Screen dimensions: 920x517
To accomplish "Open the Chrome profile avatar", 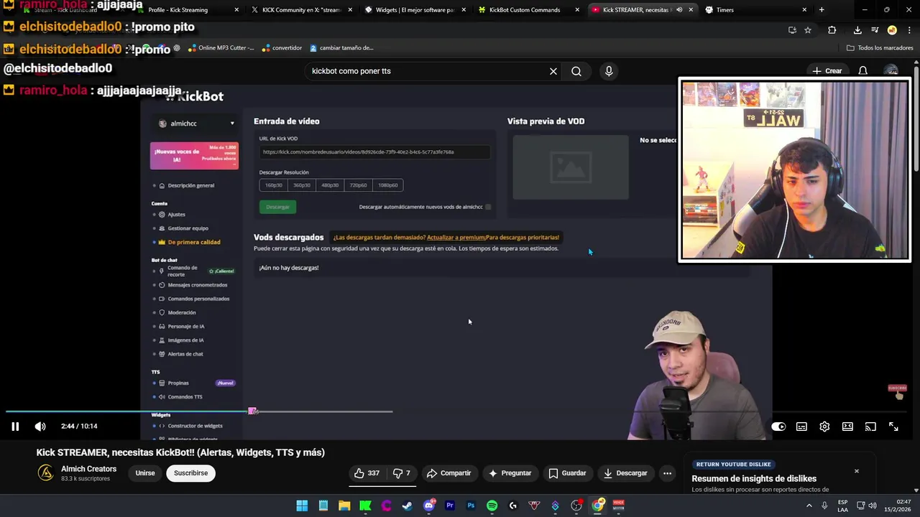I will tap(892, 30).
